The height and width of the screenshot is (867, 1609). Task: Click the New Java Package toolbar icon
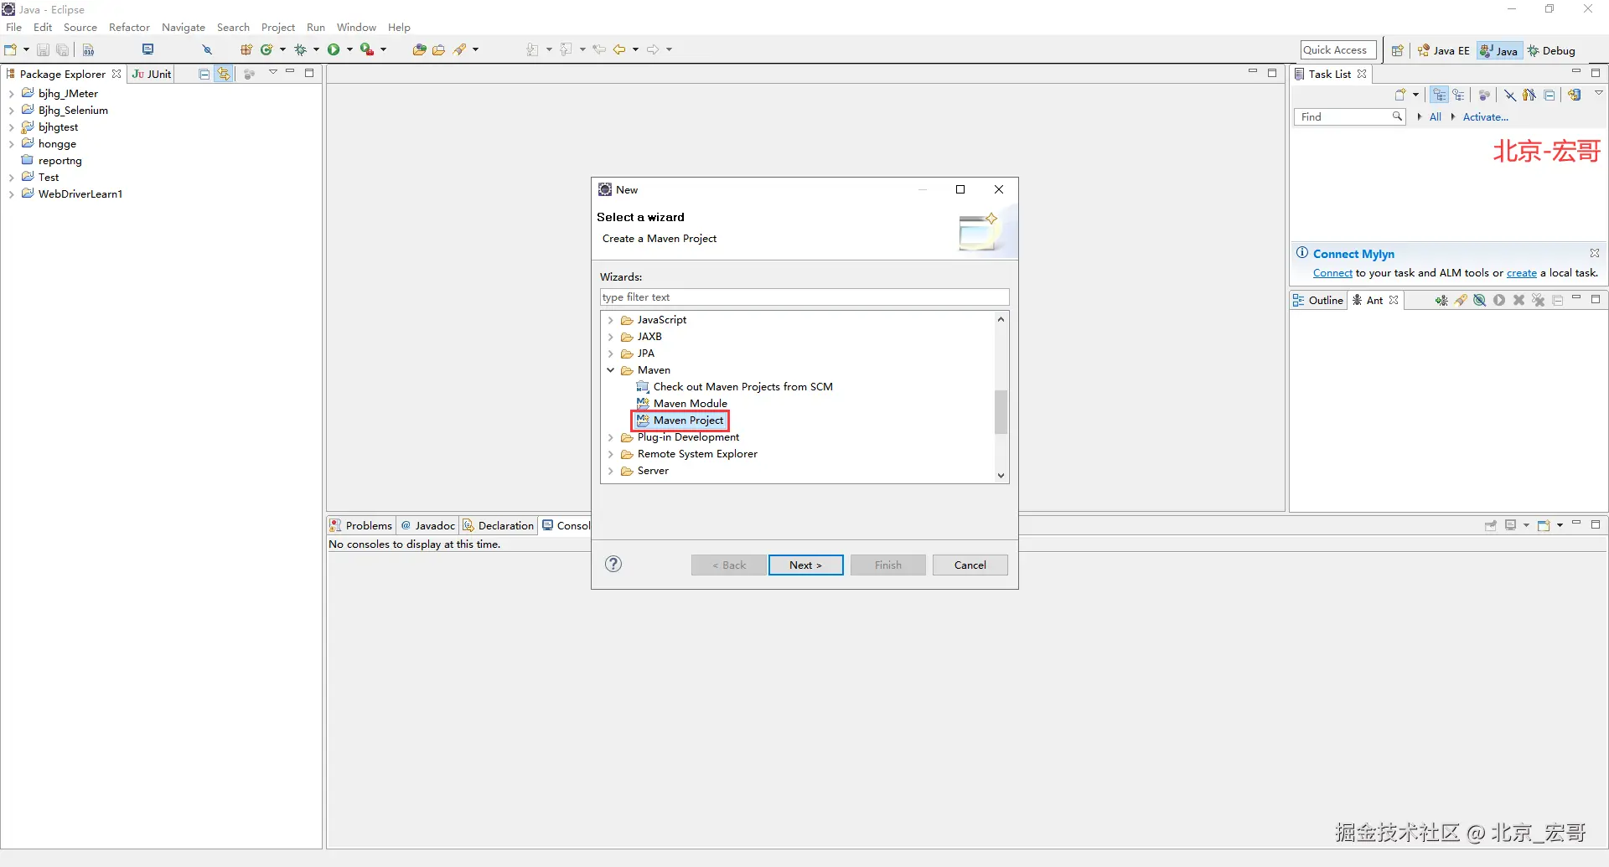[246, 49]
